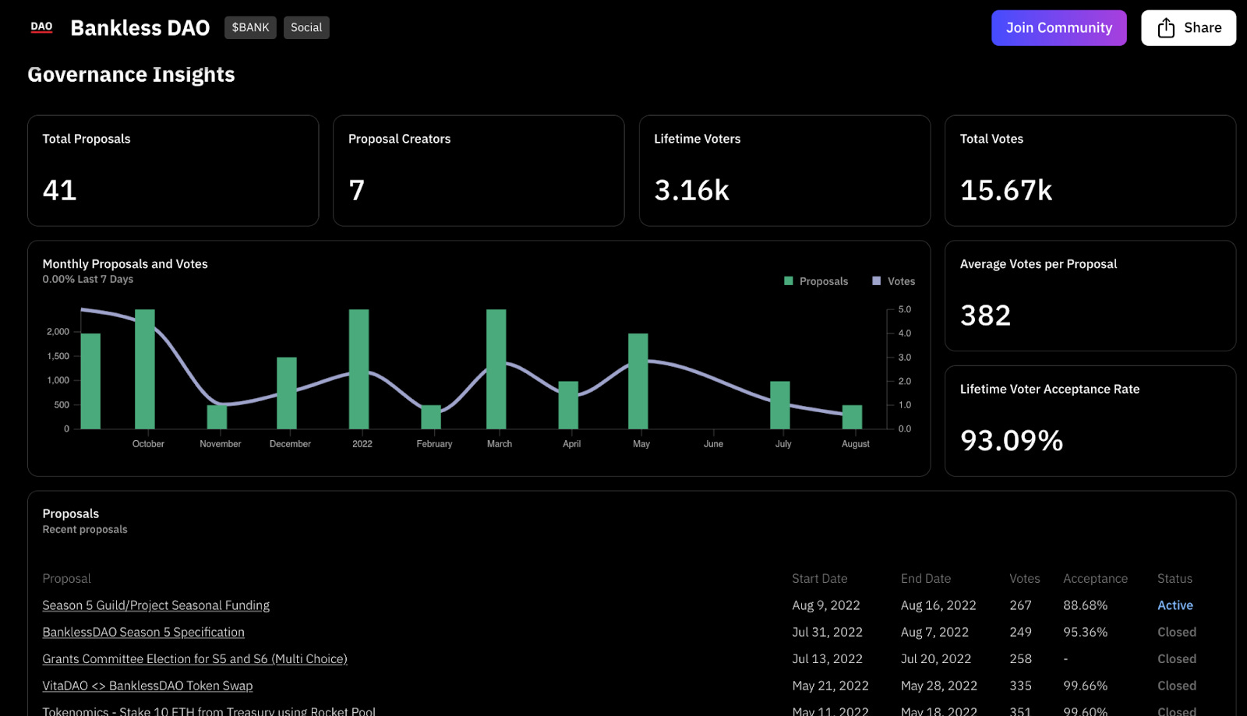Click the Total Proposals card
Screen dimensions: 1247x716
click(173, 171)
